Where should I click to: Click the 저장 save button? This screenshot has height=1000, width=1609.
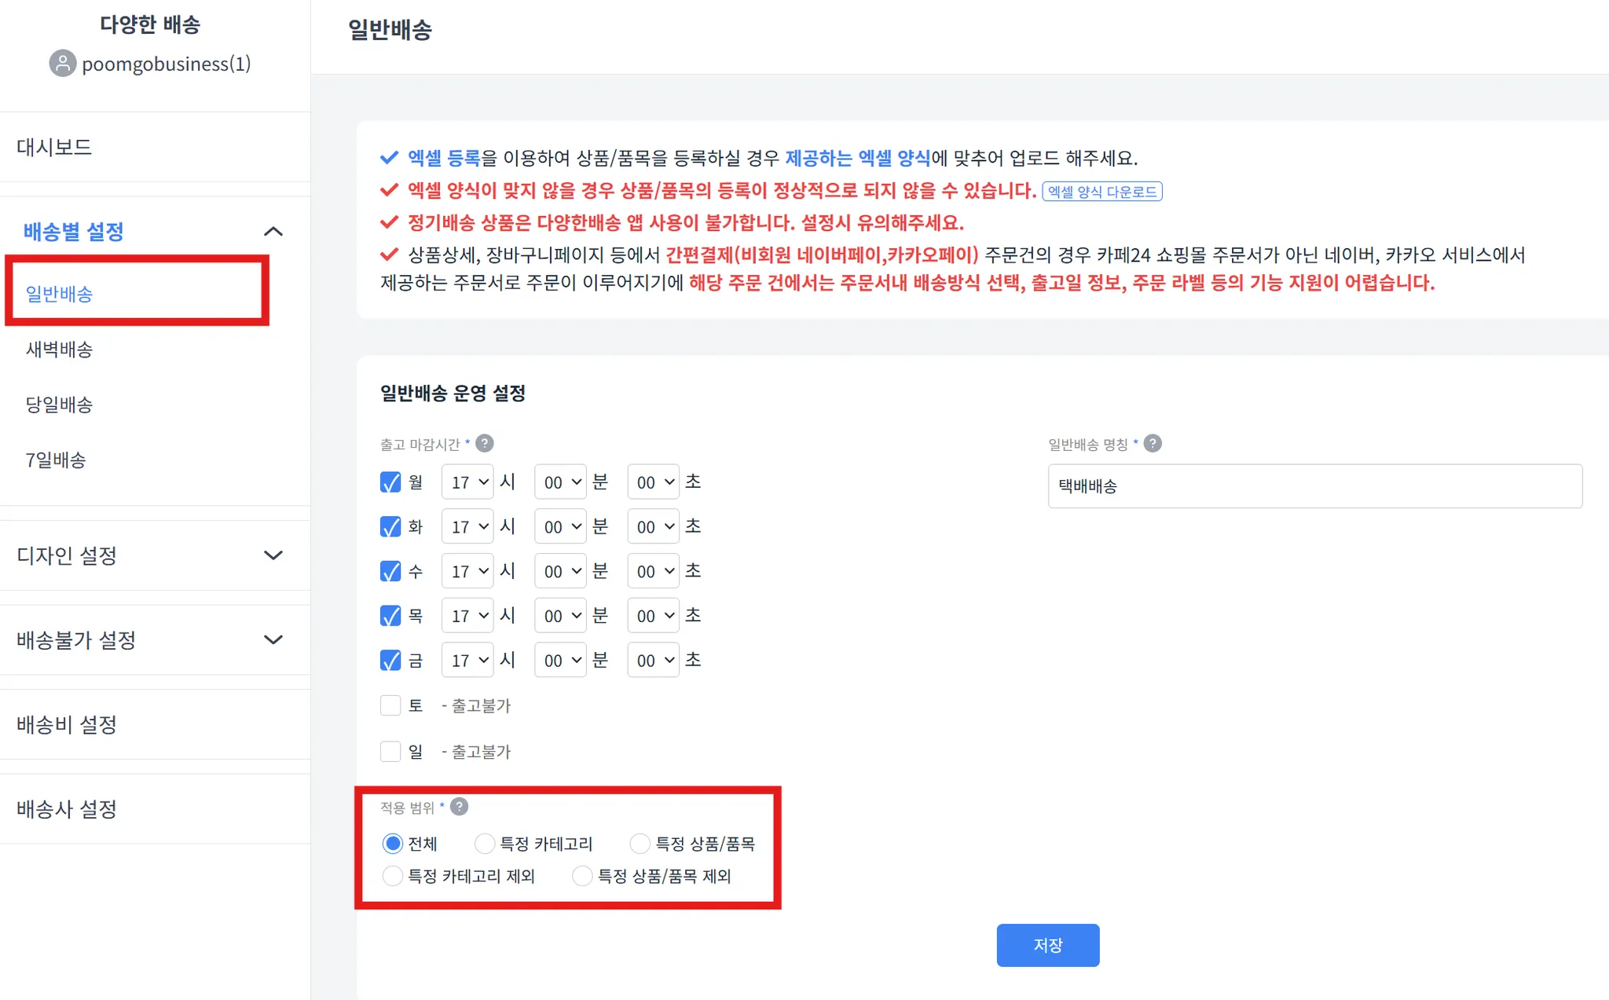point(1047,944)
